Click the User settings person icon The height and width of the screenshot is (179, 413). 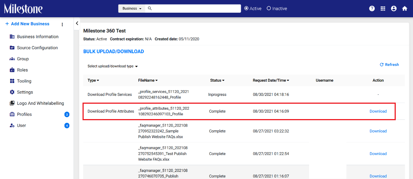12,126
